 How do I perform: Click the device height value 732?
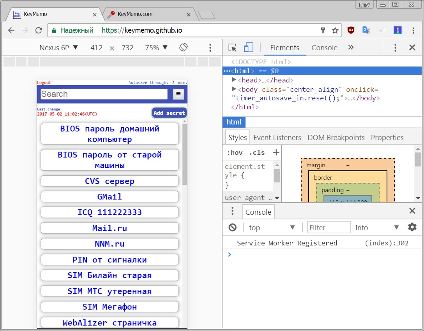click(127, 48)
